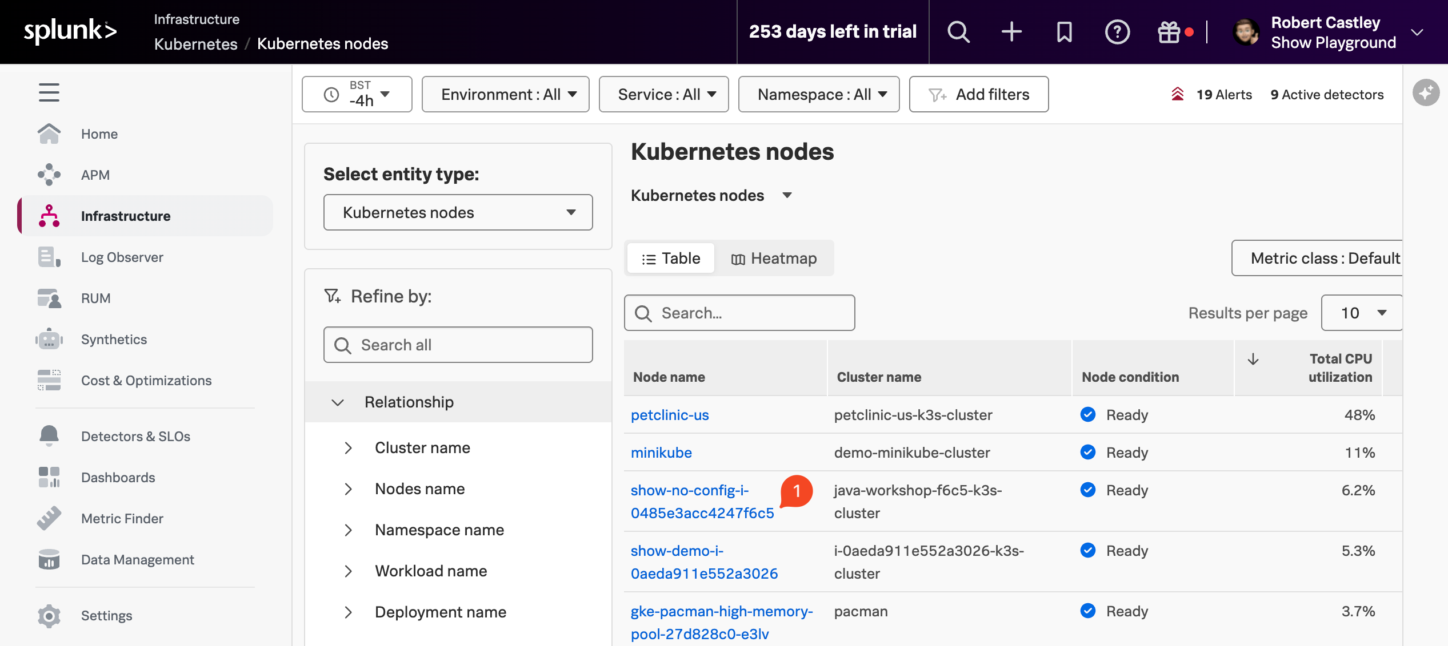
Task: Click the Splunk logo
Action: tap(70, 31)
